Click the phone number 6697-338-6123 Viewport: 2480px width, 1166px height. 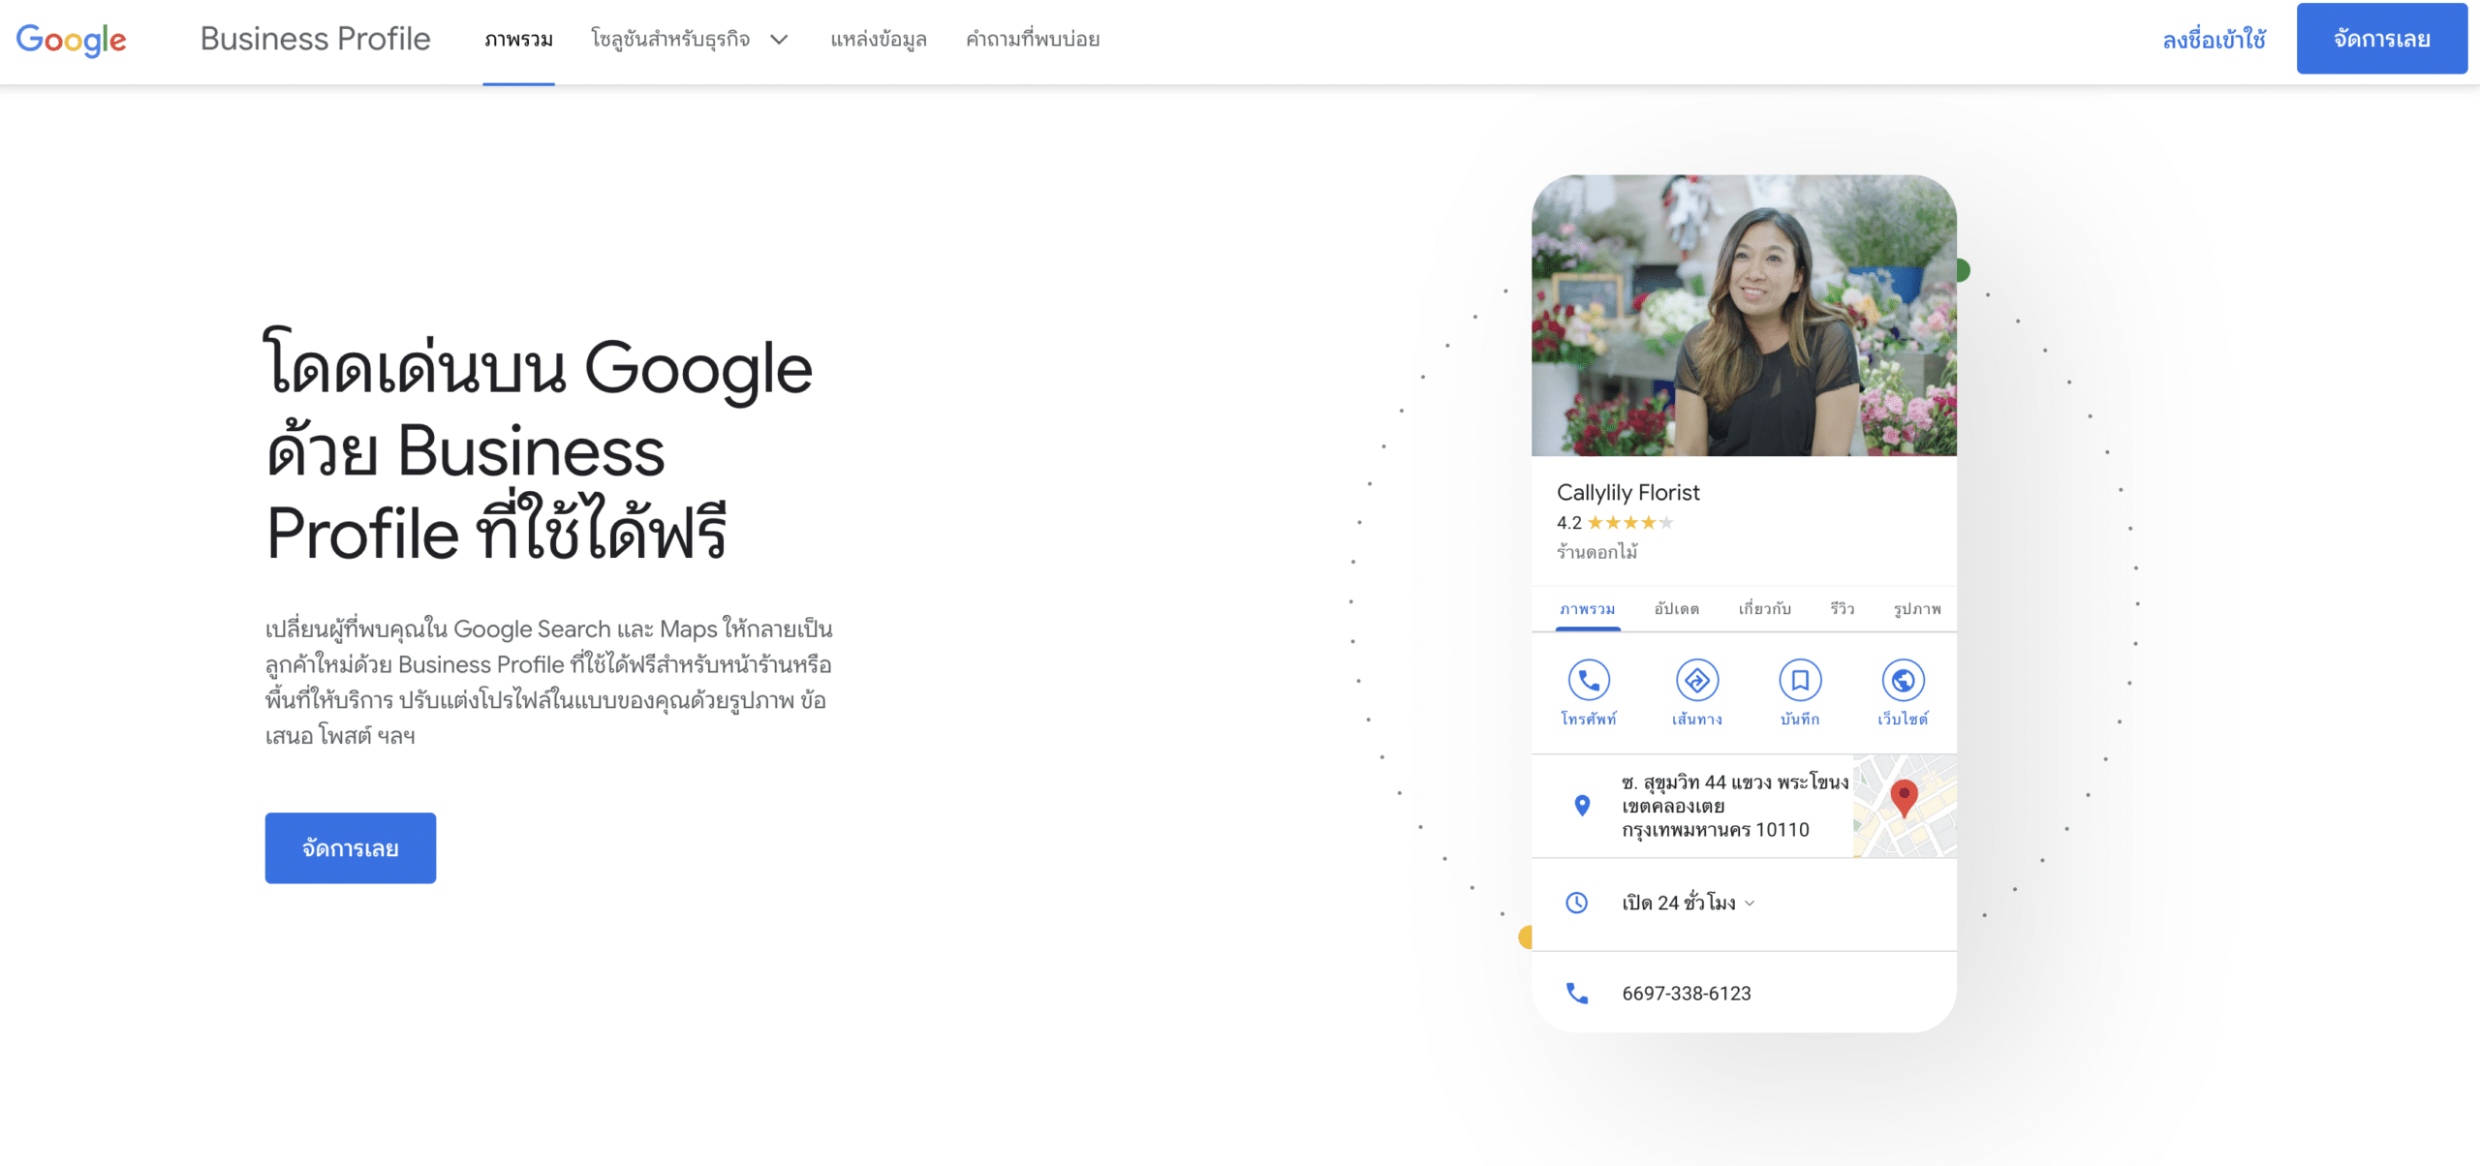click(1687, 994)
